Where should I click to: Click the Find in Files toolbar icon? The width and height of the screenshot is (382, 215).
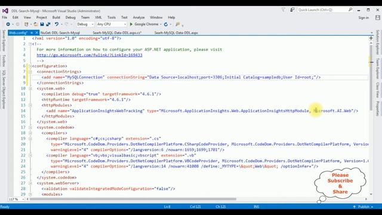178,24
